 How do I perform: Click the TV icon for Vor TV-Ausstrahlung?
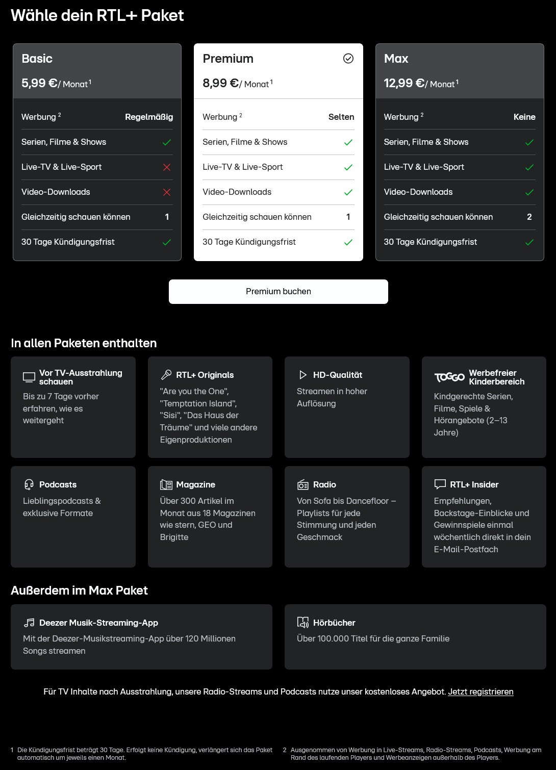pyautogui.click(x=29, y=377)
